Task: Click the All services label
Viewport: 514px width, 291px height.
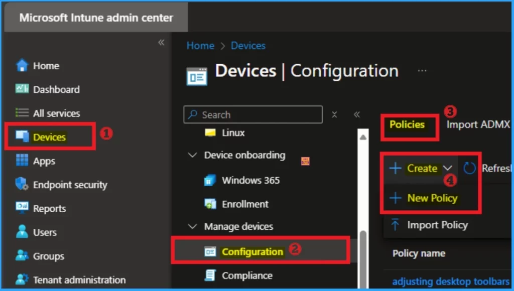Action: coord(56,113)
